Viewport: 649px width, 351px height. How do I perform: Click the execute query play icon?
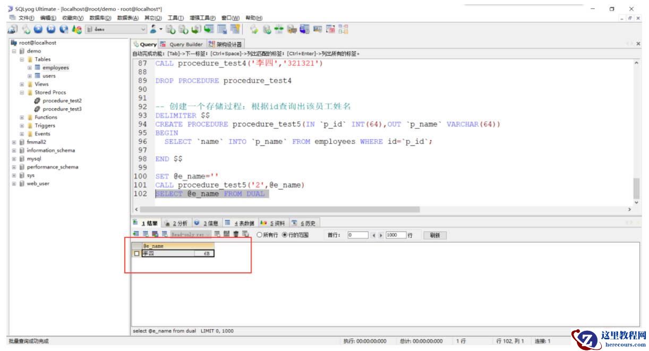(38, 30)
